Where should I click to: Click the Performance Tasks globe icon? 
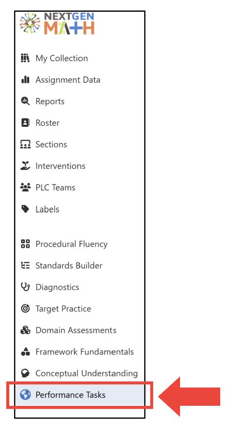point(25,395)
